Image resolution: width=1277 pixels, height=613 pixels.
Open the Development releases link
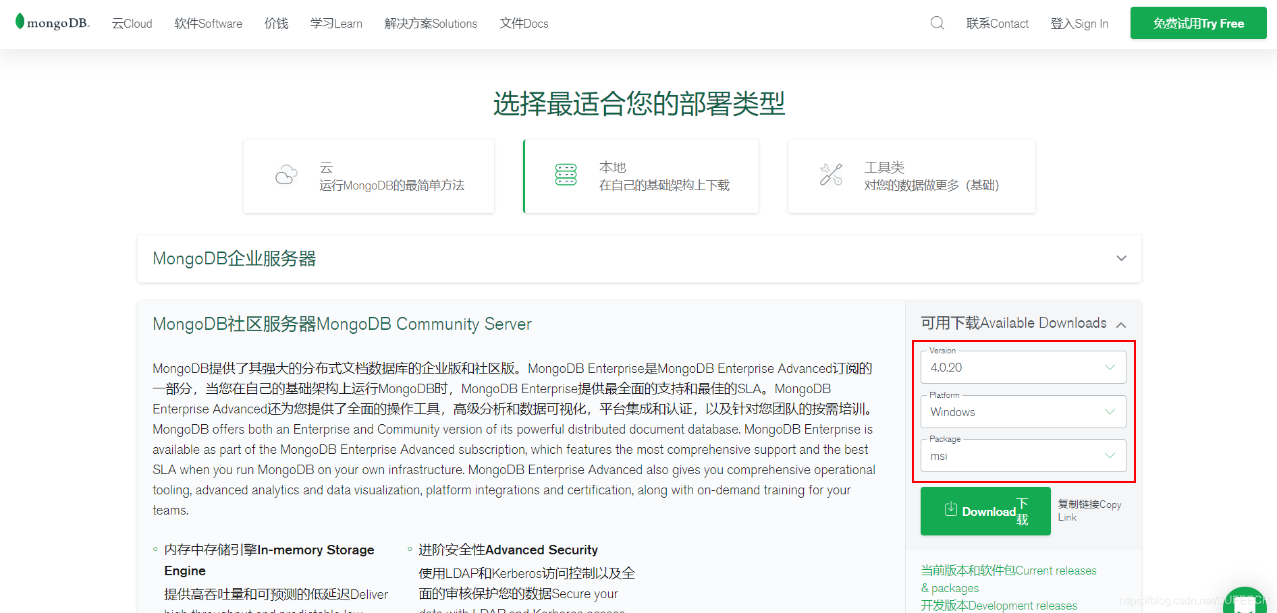(x=999, y=606)
